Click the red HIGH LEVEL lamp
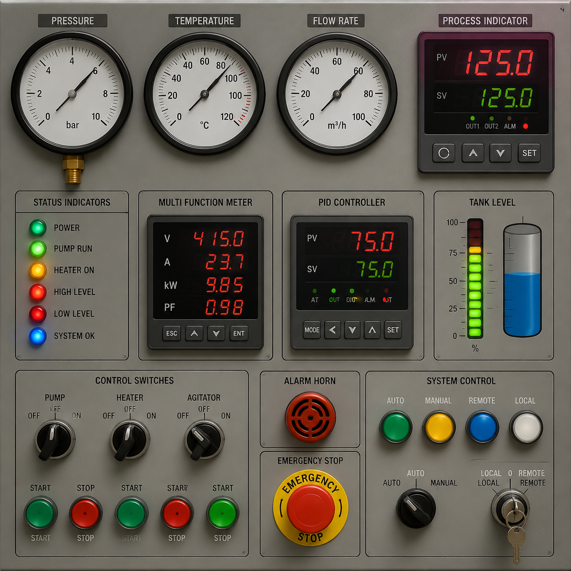Viewport: 571px width, 571px height. click(x=38, y=292)
